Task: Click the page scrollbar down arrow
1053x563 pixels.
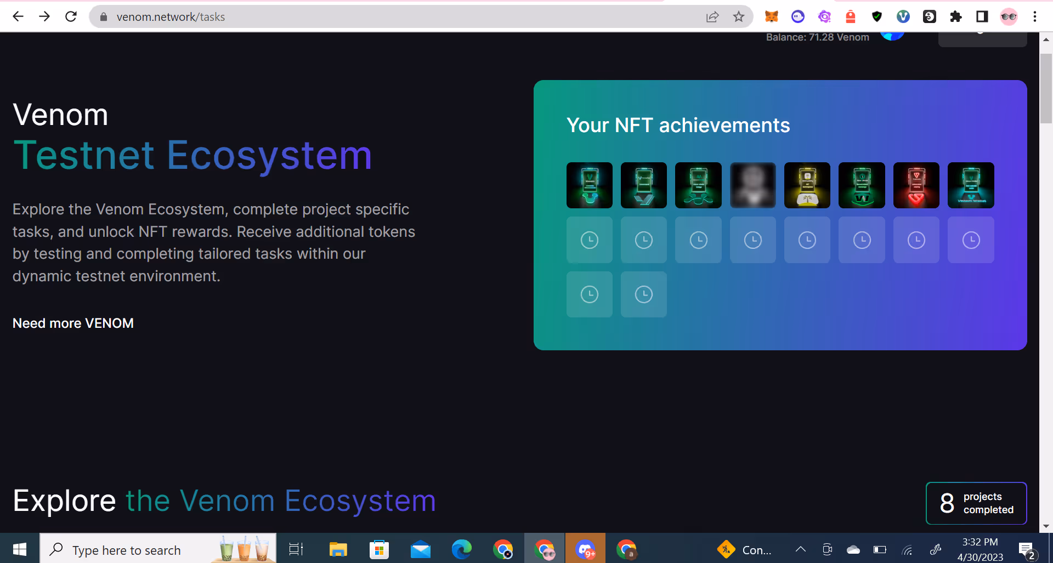Action: tap(1046, 526)
